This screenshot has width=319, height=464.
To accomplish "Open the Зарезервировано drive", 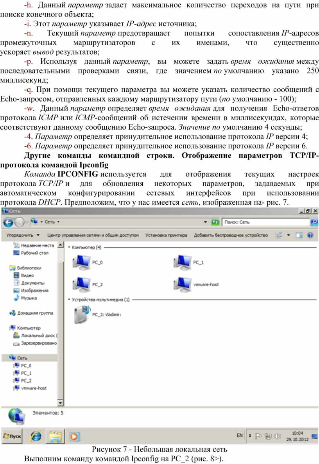I will click(35, 343).
